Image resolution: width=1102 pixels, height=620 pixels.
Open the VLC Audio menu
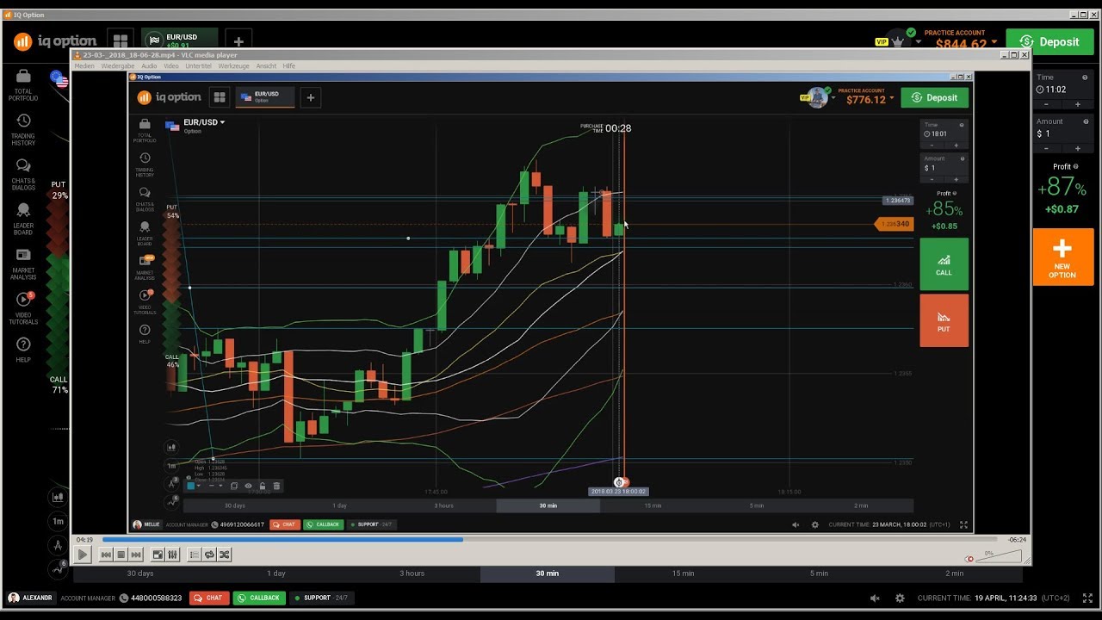tap(149, 66)
